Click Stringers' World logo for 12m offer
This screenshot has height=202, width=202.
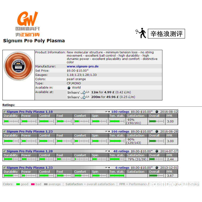(78, 92)
